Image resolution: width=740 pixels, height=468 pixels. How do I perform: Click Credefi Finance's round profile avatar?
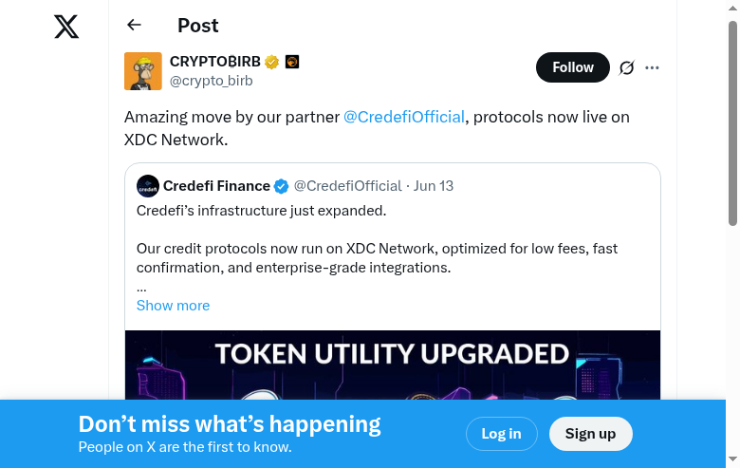(x=147, y=186)
